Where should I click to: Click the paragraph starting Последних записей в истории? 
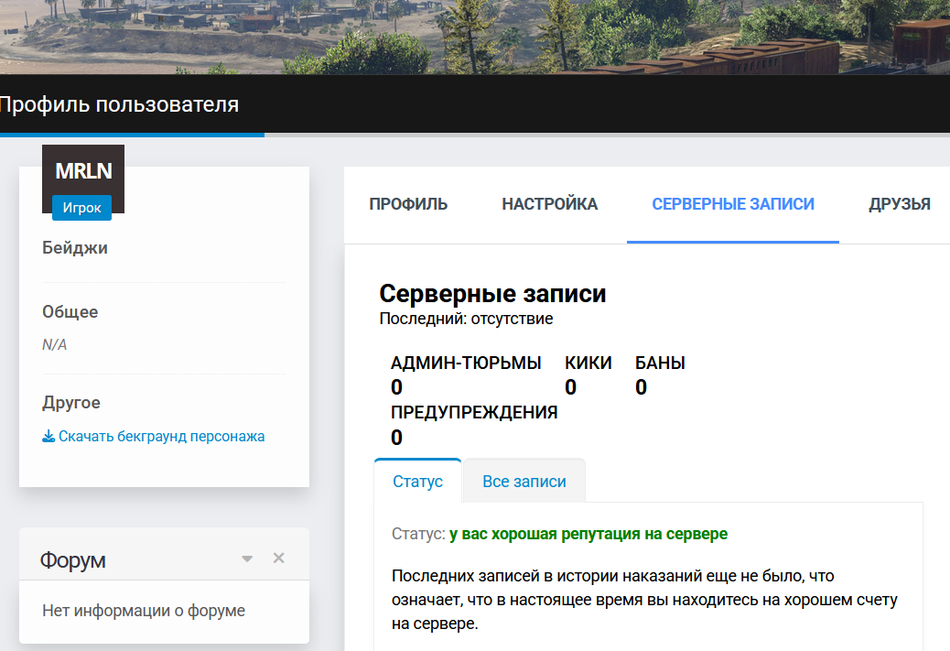pyautogui.click(x=644, y=600)
